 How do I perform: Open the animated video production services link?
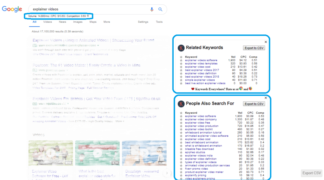tap(207, 165)
